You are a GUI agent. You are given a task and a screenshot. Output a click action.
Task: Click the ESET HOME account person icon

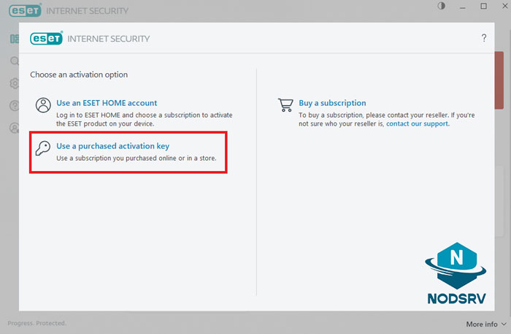(x=43, y=105)
